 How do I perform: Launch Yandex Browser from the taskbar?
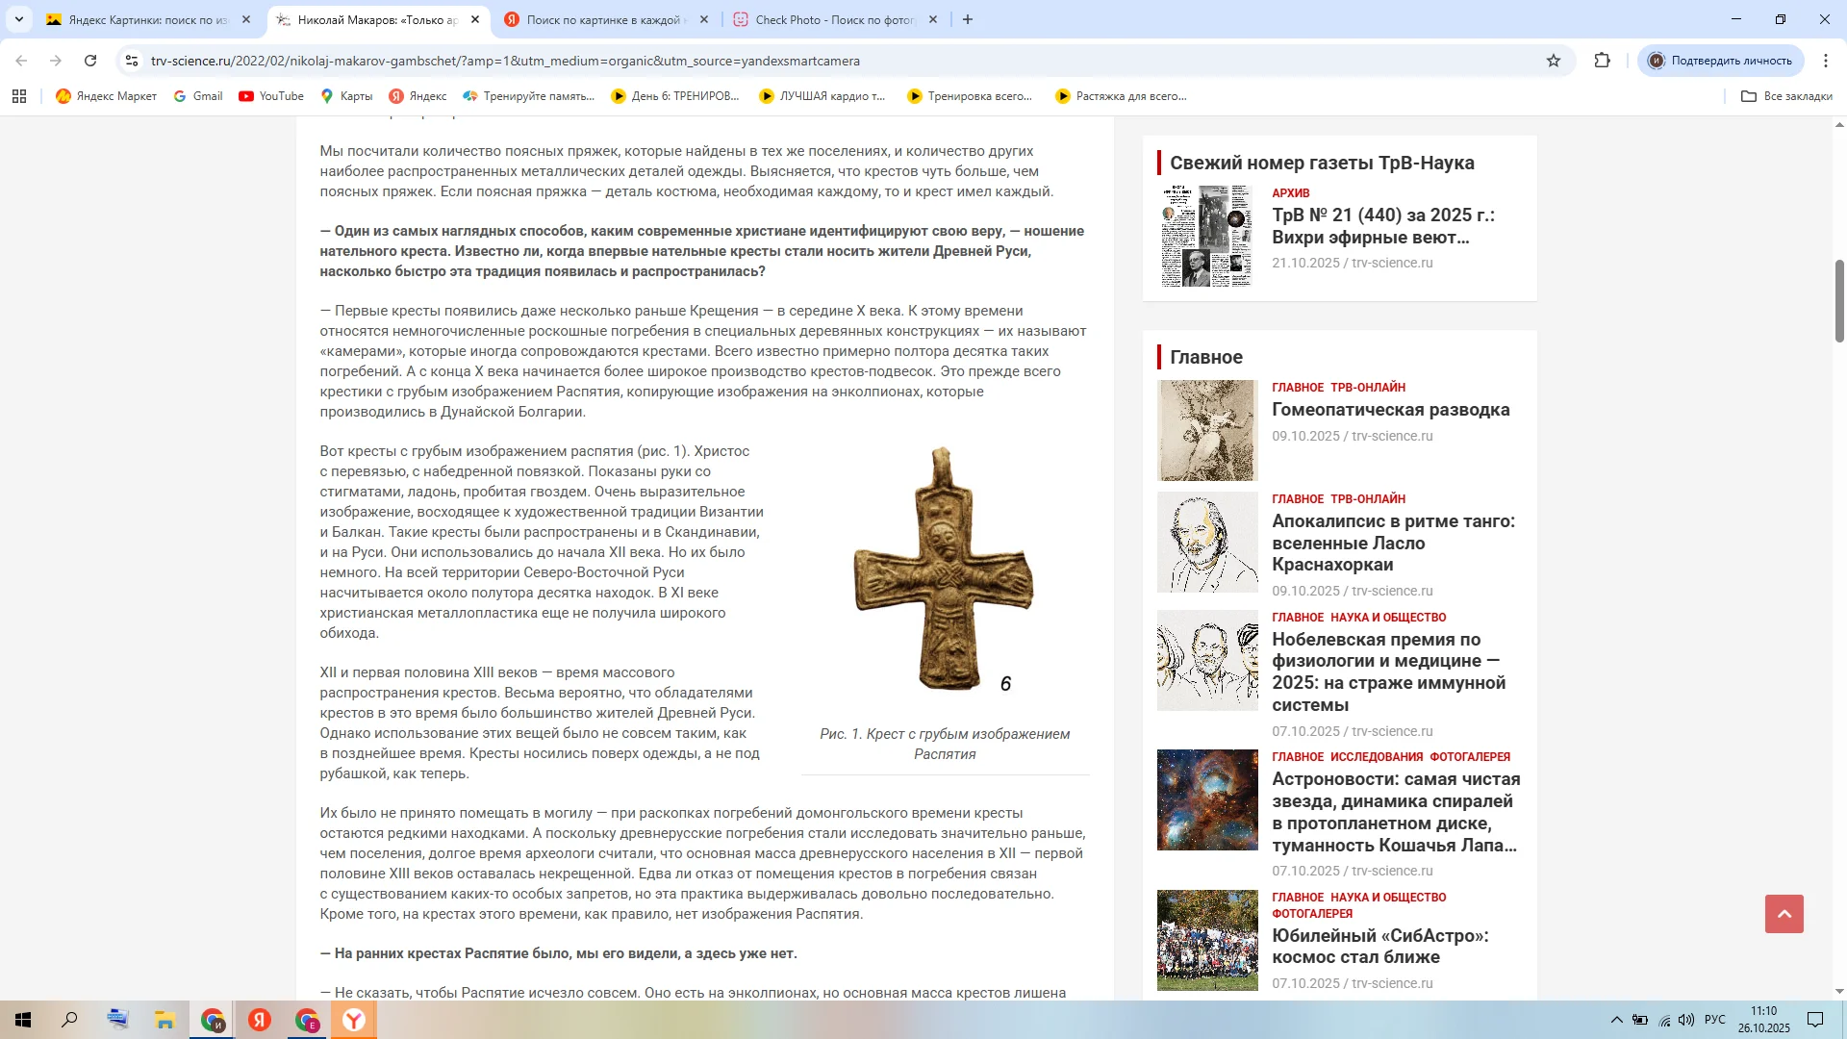point(353,1022)
